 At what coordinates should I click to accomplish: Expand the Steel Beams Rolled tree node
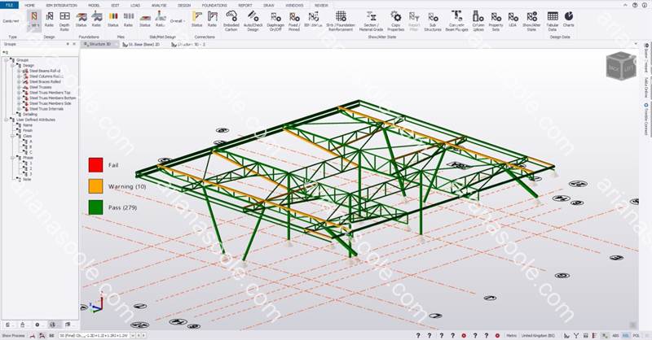click(x=19, y=71)
